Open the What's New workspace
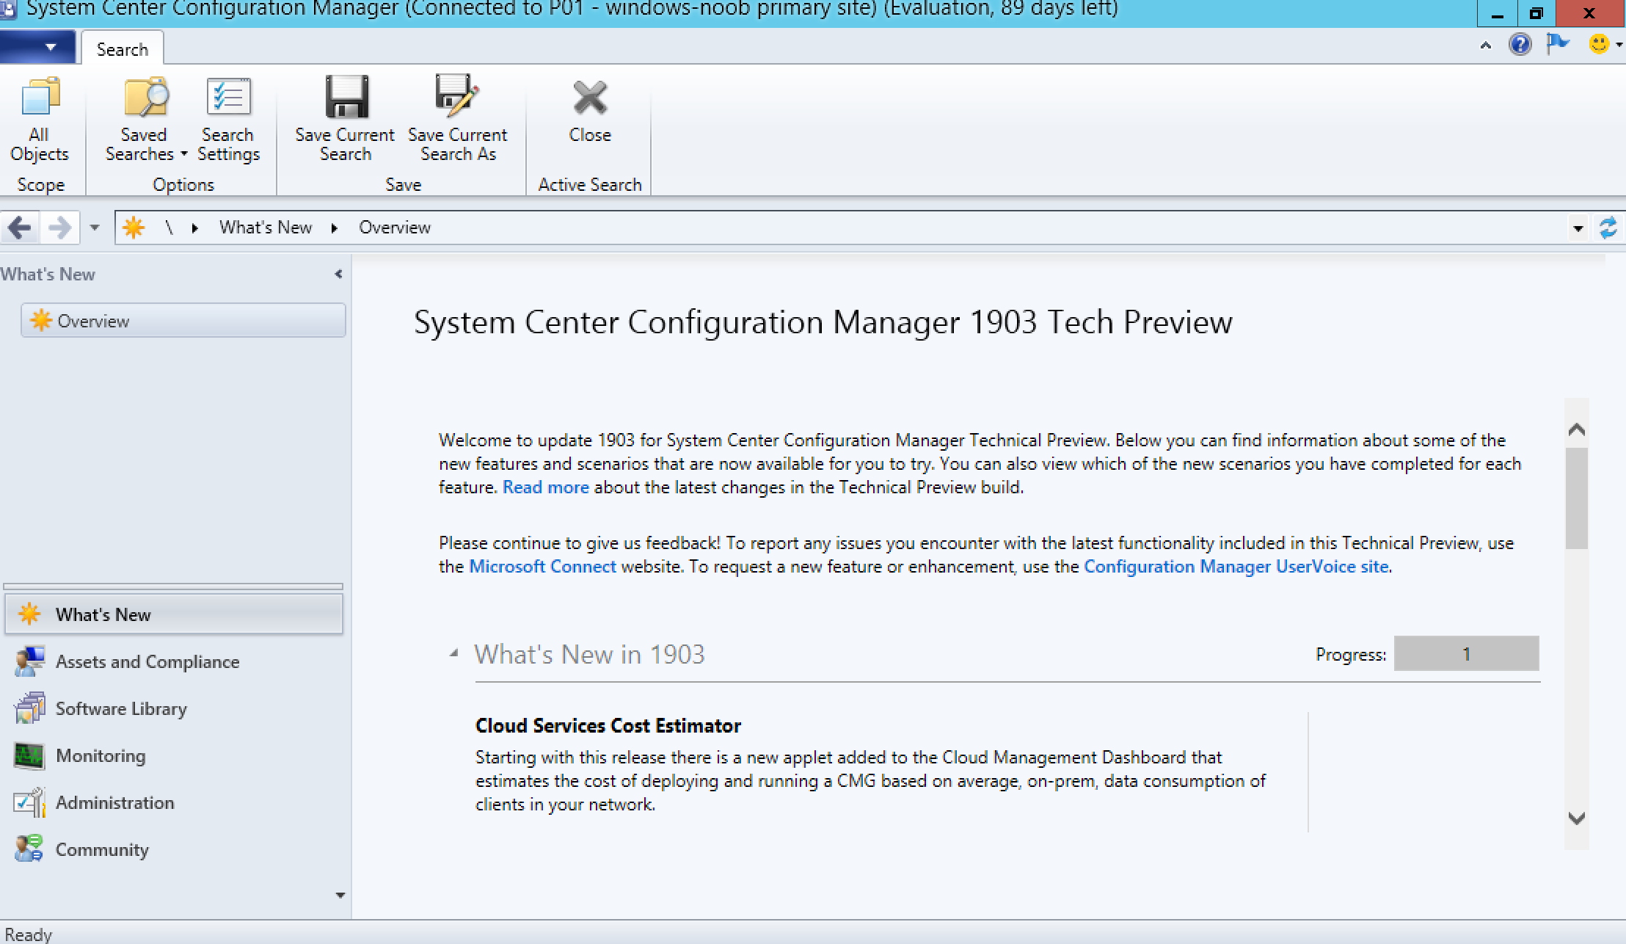Image resolution: width=1626 pixels, height=944 pixels. pyautogui.click(x=174, y=614)
